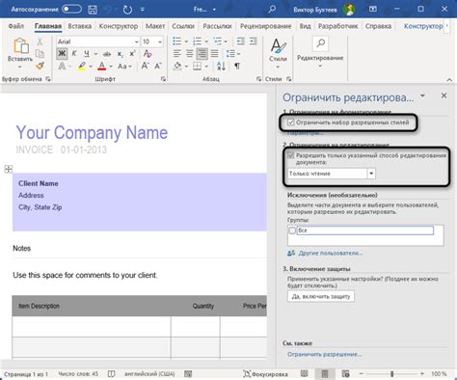Screen dimensions: 457x380
Task: Toggle the Автосохранение switch
Action: point(72,10)
